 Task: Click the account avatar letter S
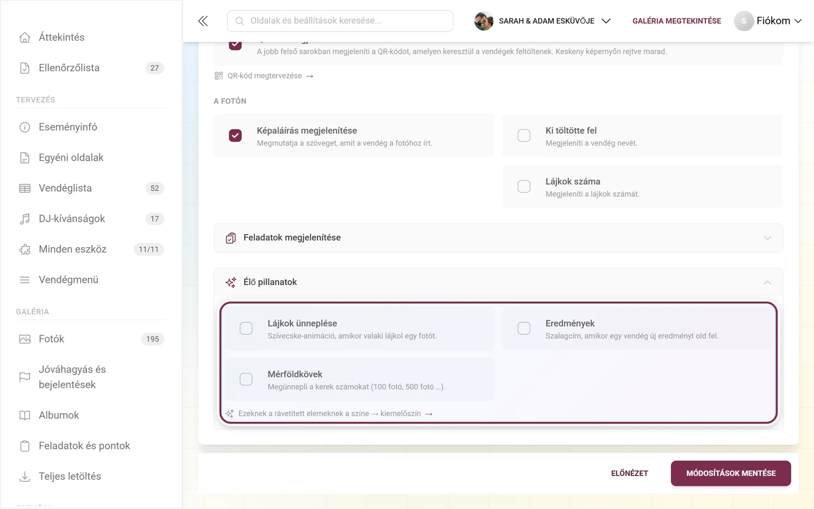(x=744, y=21)
